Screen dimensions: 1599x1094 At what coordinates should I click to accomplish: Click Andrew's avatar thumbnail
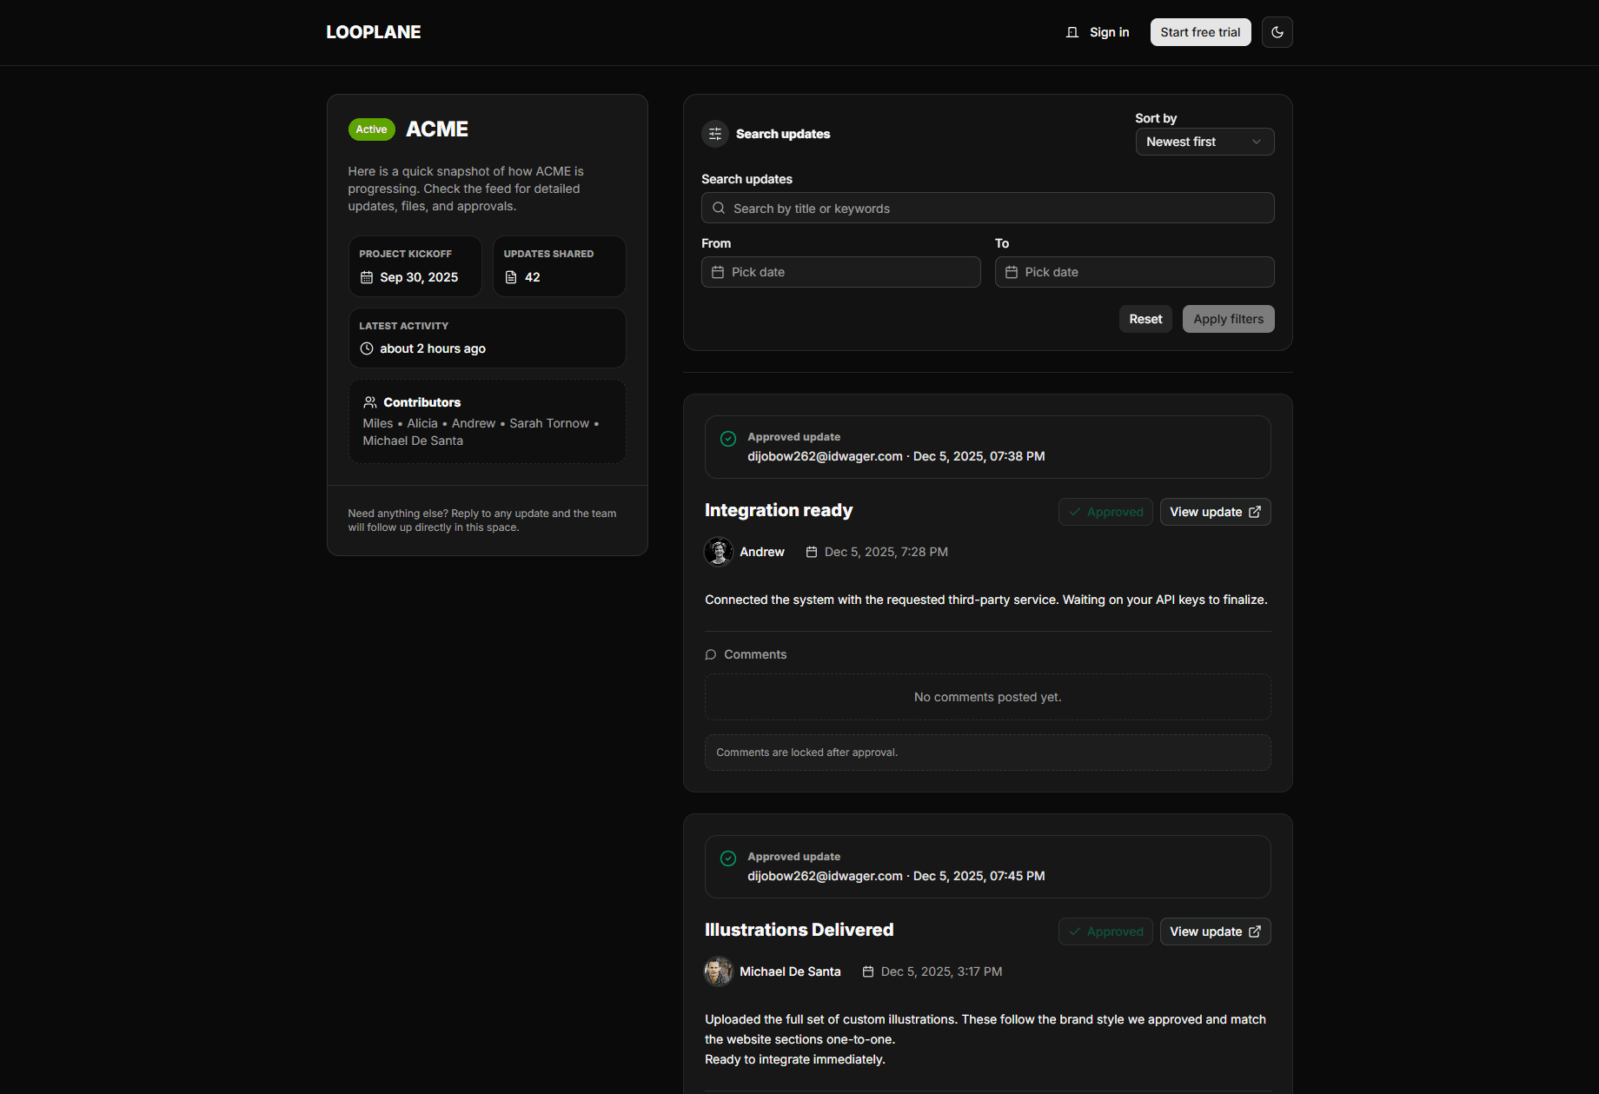(x=718, y=551)
